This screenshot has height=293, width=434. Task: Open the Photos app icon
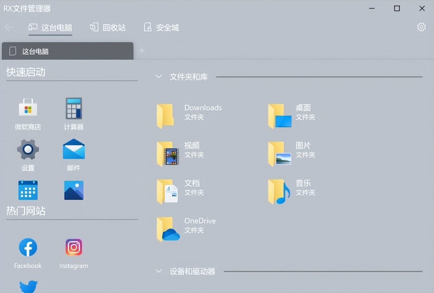(x=73, y=190)
